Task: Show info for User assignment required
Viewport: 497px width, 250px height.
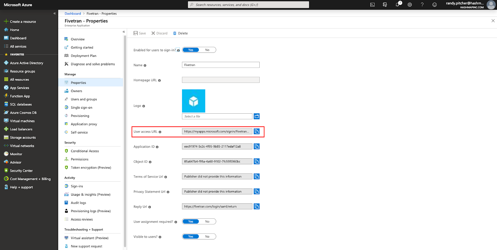Action: tap(176, 222)
